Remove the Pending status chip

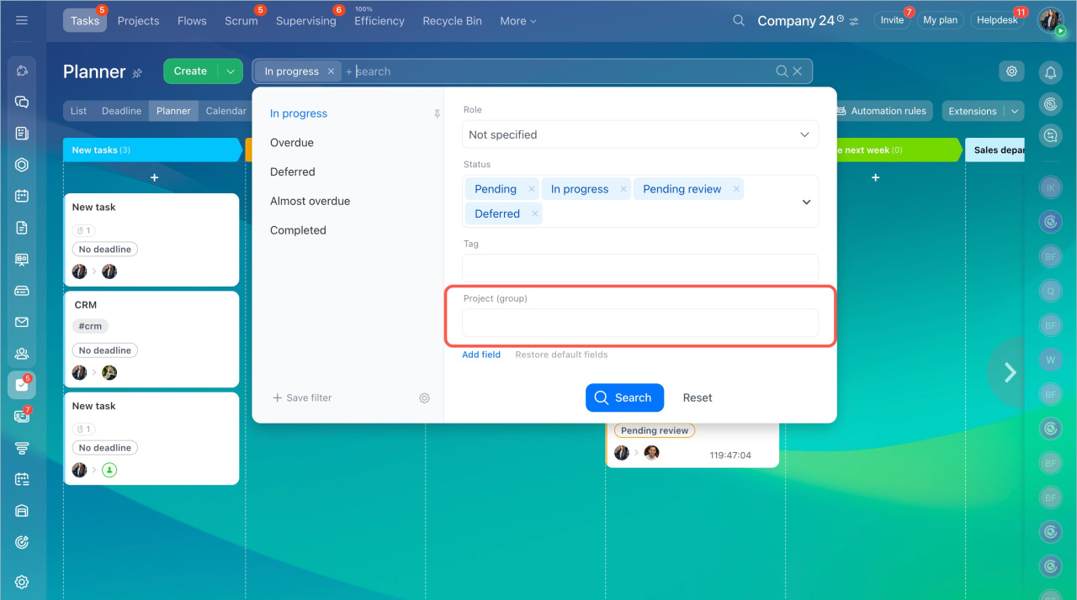[532, 189]
